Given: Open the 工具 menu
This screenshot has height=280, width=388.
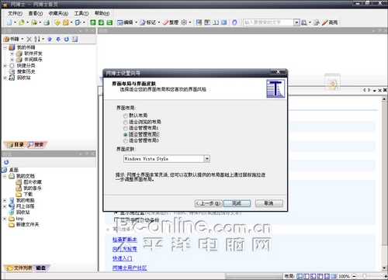Looking at the screenshot, I should pyautogui.click(x=81, y=13).
